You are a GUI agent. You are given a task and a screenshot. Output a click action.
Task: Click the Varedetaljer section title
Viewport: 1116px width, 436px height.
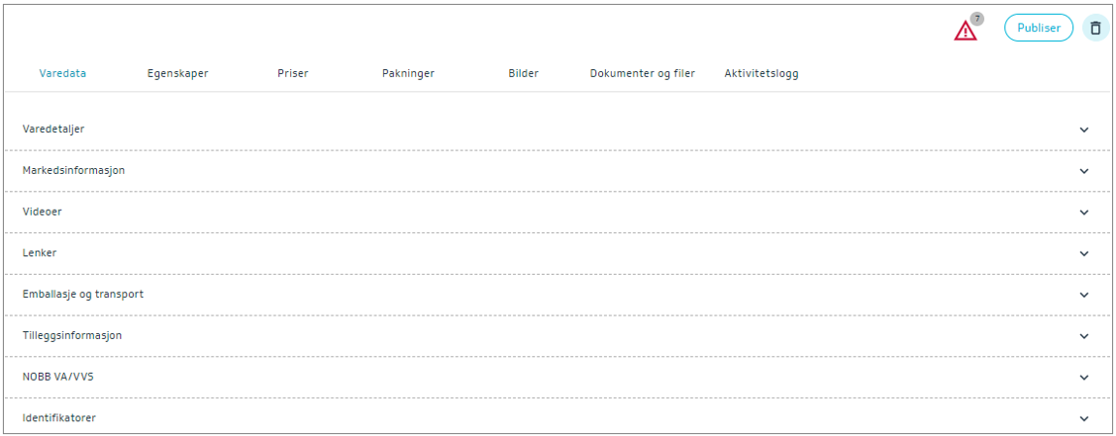[60, 130]
